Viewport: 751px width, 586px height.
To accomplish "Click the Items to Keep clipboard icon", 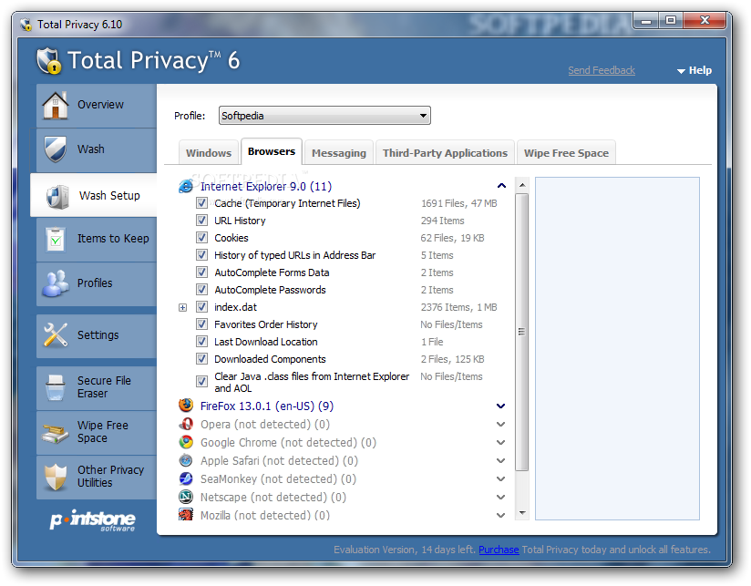I will [x=56, y=239].
